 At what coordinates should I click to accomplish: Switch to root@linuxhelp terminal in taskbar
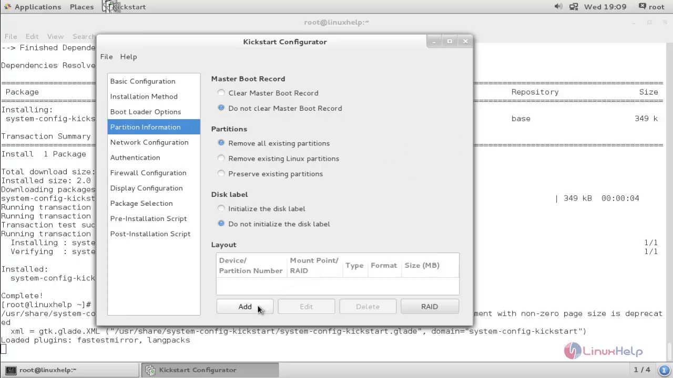[70, 370]
